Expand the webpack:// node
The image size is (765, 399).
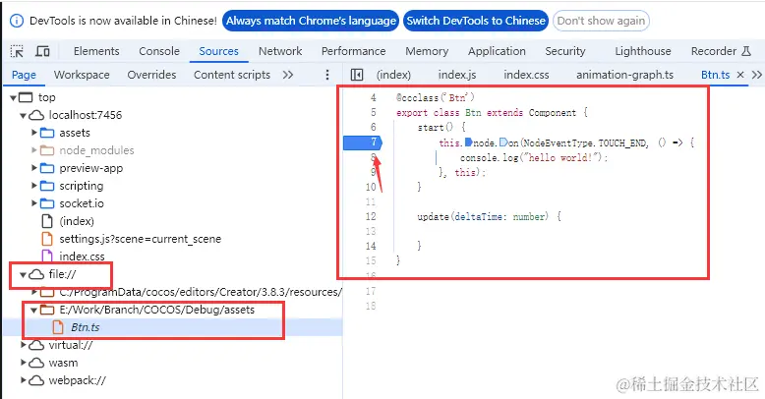pyautogui.click(x=23, y=380)
